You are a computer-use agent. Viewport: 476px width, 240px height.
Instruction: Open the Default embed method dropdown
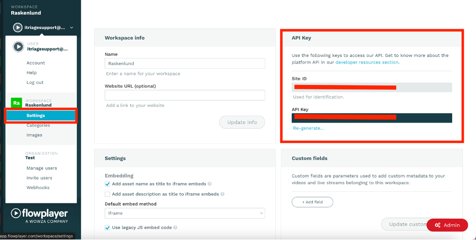(x=185, y=213)
